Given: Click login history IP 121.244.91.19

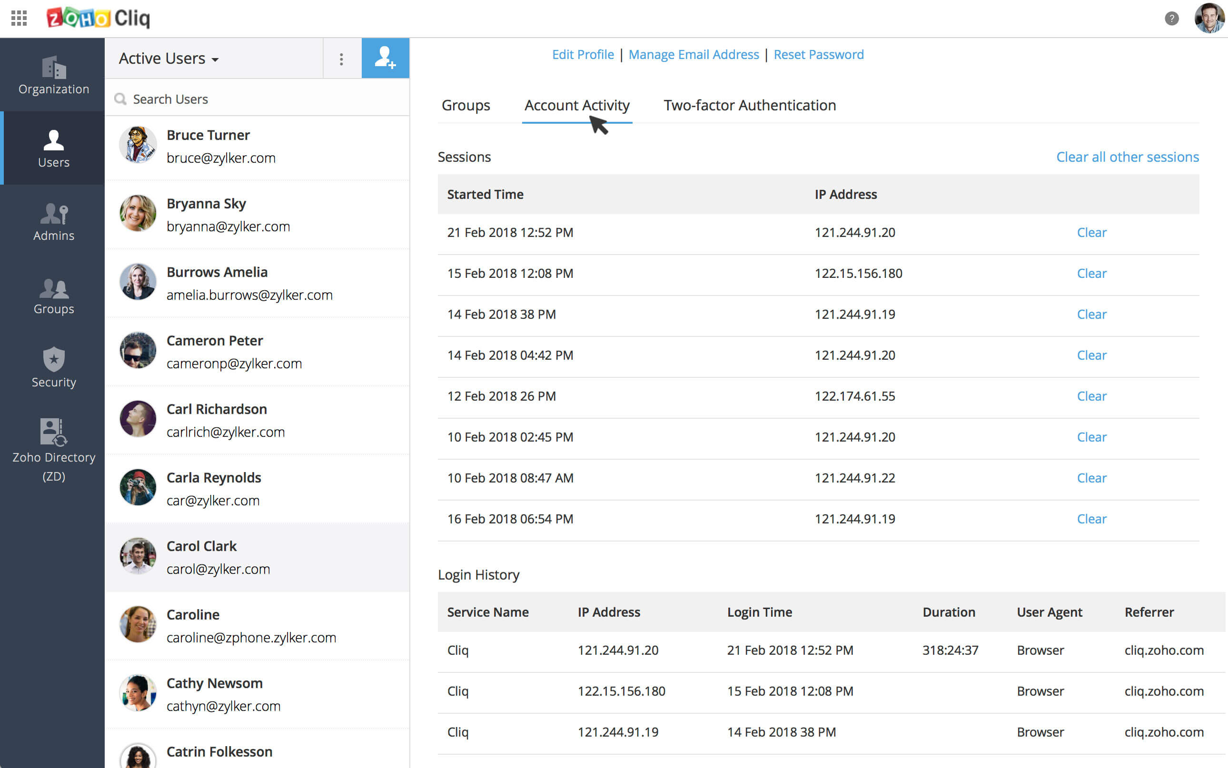Looking at the screenshot, I should tap(618, 732).
